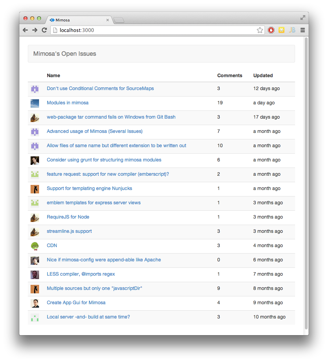Open LESS compiler, @imports regex link

(x=81, y=274)
